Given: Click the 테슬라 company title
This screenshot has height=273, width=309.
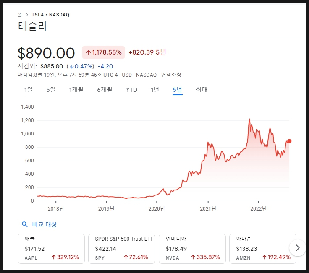Looking at the screenshot, I should (33, 26).
